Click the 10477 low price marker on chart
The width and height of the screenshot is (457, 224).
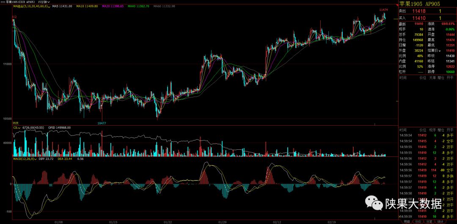102,123
